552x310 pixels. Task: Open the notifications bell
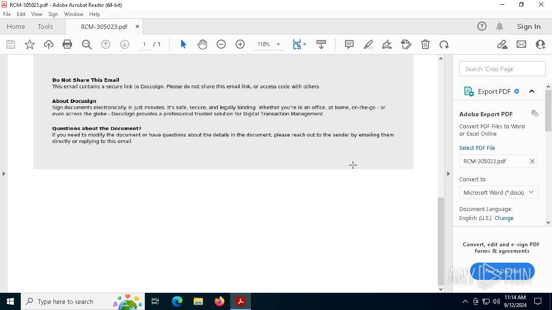(499, 27)
